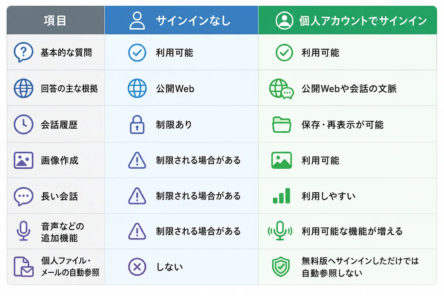Select the 個人アカウントでサインイン column header
The image size is (444, 296).
coord(347,20)
